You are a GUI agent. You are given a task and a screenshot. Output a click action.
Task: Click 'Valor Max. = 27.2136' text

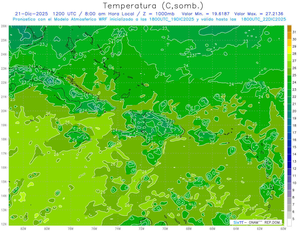[x=259, y=14]
